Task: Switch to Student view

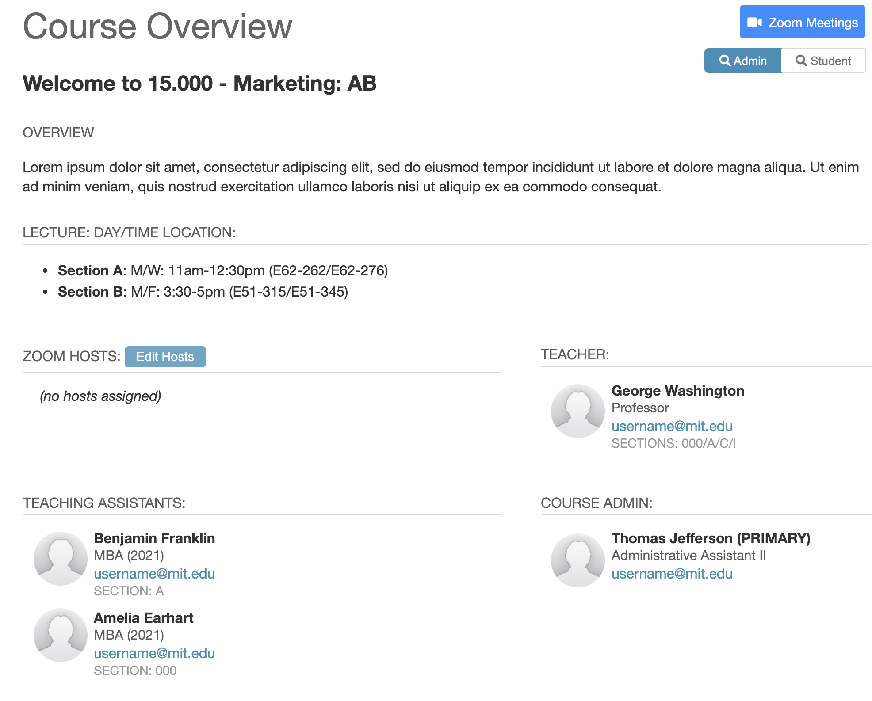Action: click(x=823, y=61)
